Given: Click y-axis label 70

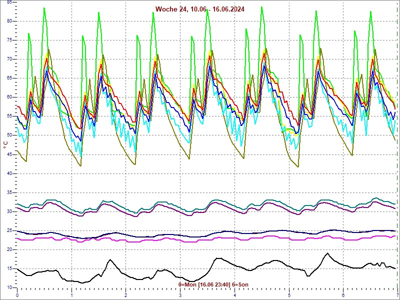Looking at the screenshot, I should [9, 59].
